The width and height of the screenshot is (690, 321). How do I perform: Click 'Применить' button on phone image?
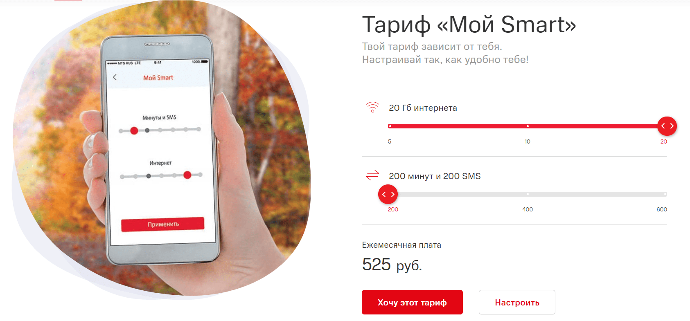[163, 224]
